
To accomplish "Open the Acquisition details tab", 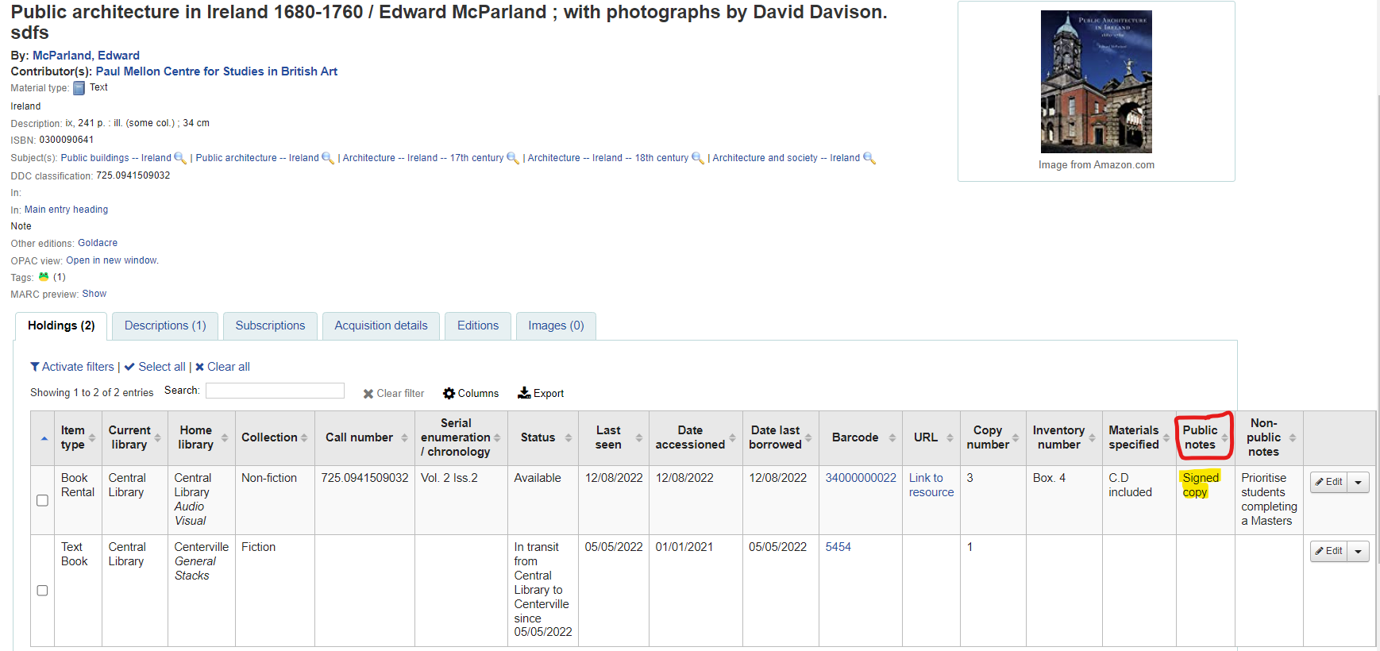I will point(381,325).
